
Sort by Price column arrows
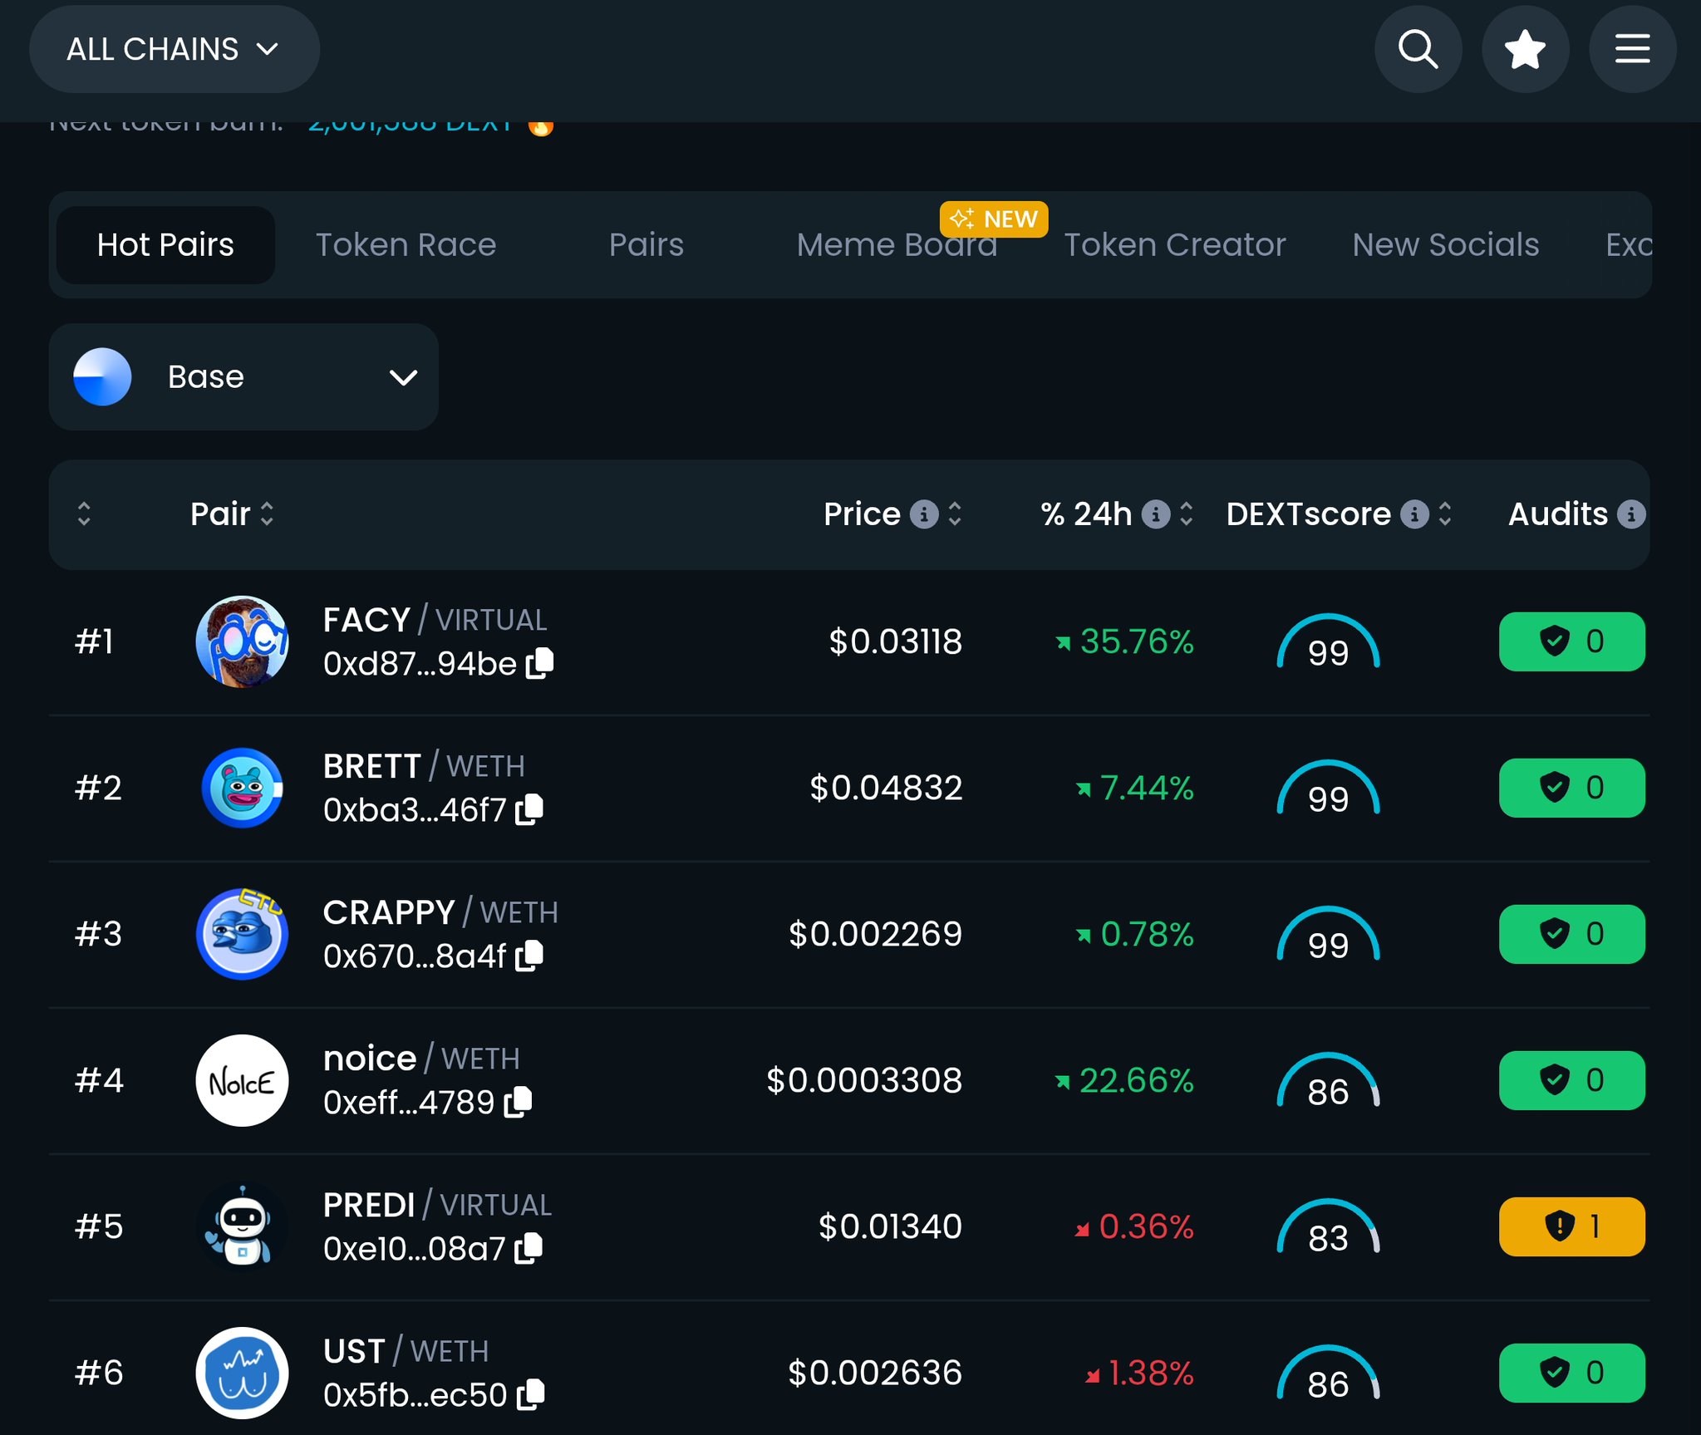[955, 514]
